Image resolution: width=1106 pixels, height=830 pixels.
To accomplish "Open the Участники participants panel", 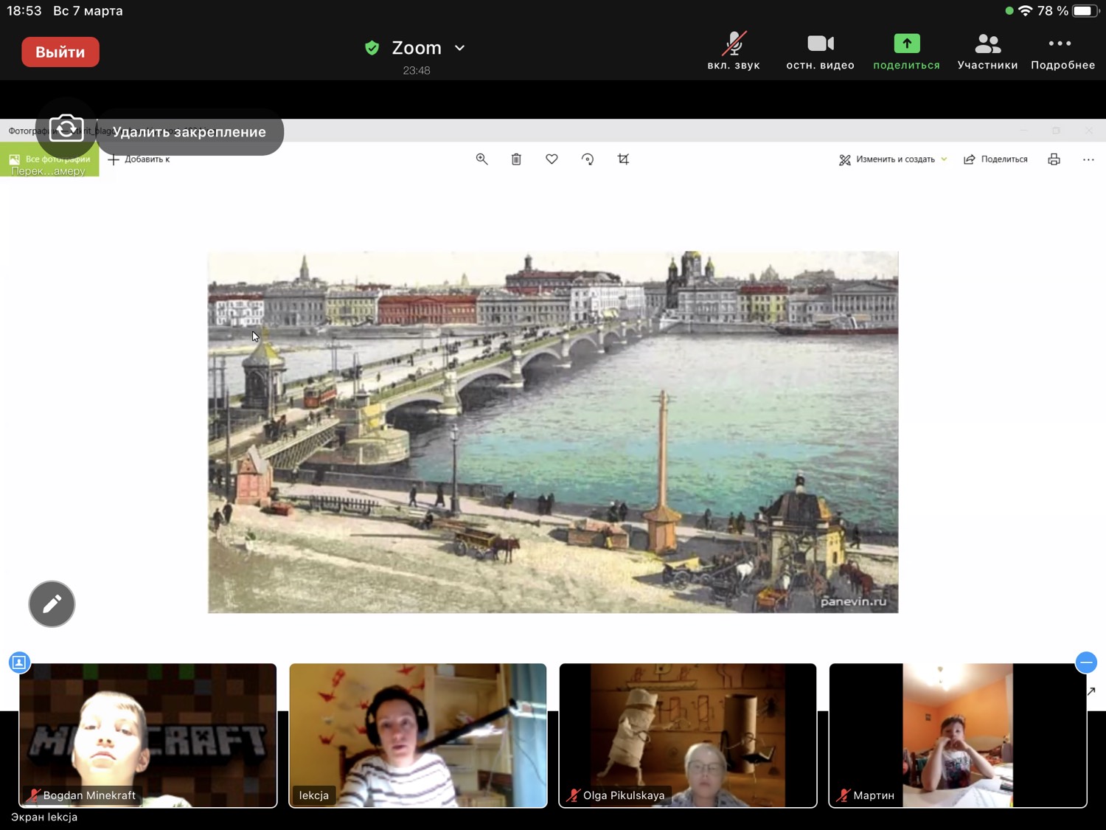I will click(x=987, y=50).
